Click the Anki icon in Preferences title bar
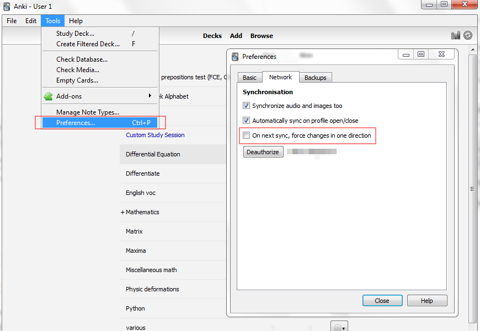 [235, 56]
